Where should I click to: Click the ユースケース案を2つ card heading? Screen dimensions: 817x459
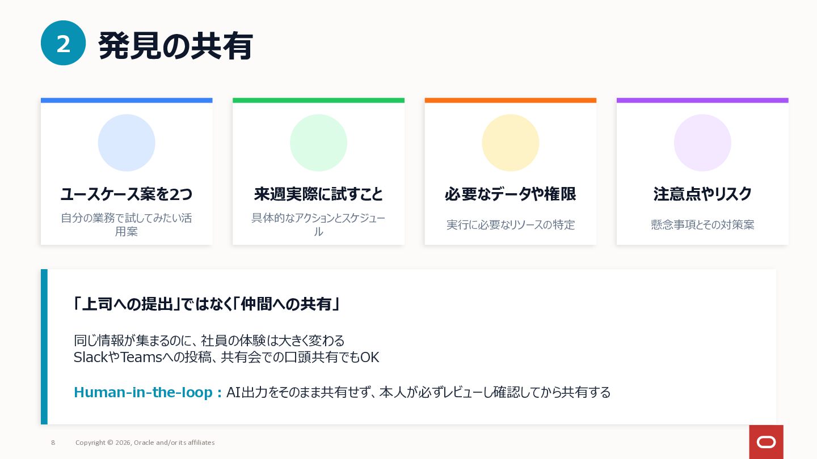tap(127, 194)
